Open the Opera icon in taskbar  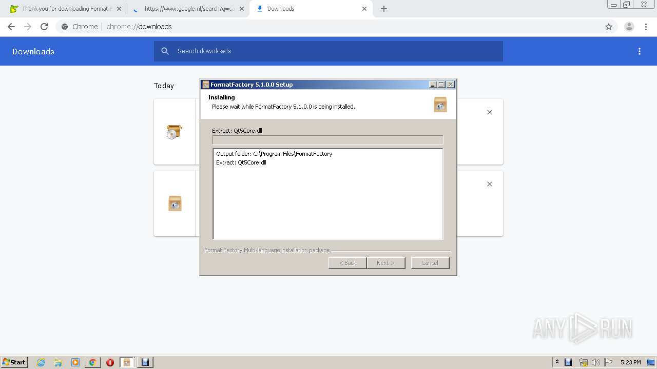click(110, 362)
